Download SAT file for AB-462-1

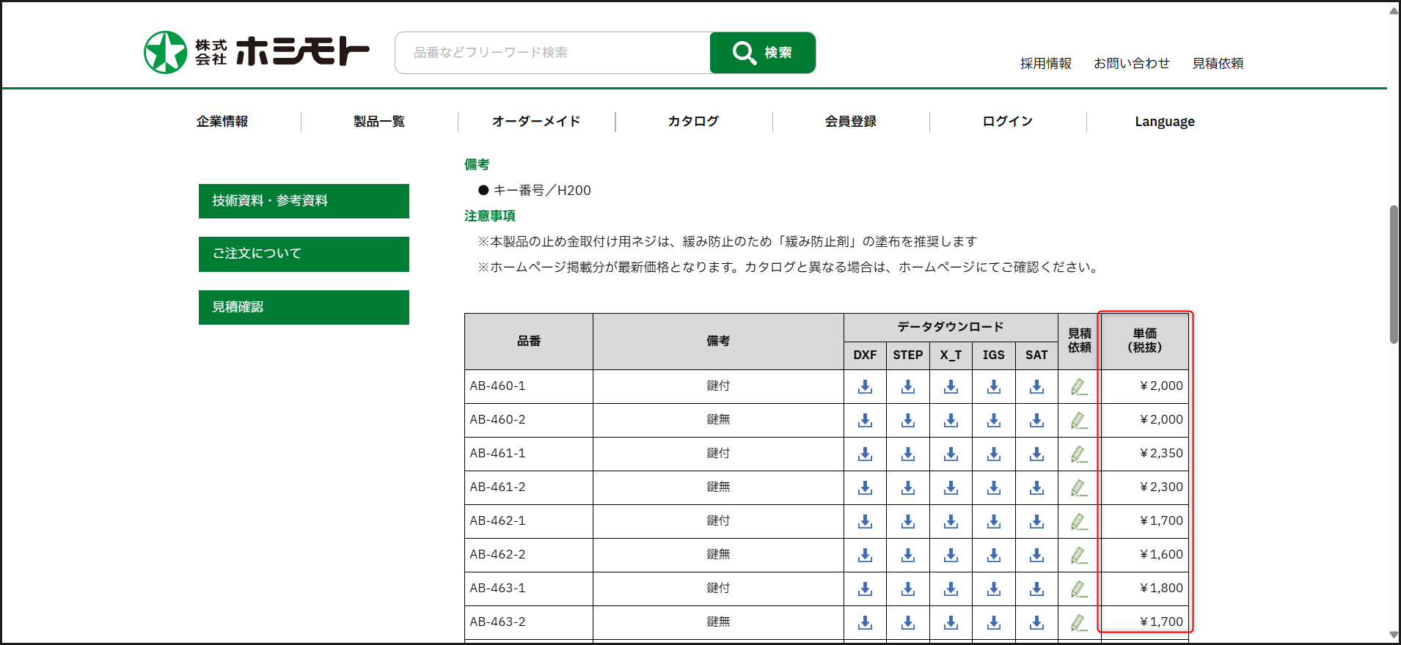(x=1036, y=521)
